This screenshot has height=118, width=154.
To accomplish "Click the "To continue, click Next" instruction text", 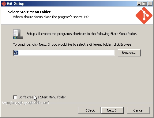I will point(73,44).
